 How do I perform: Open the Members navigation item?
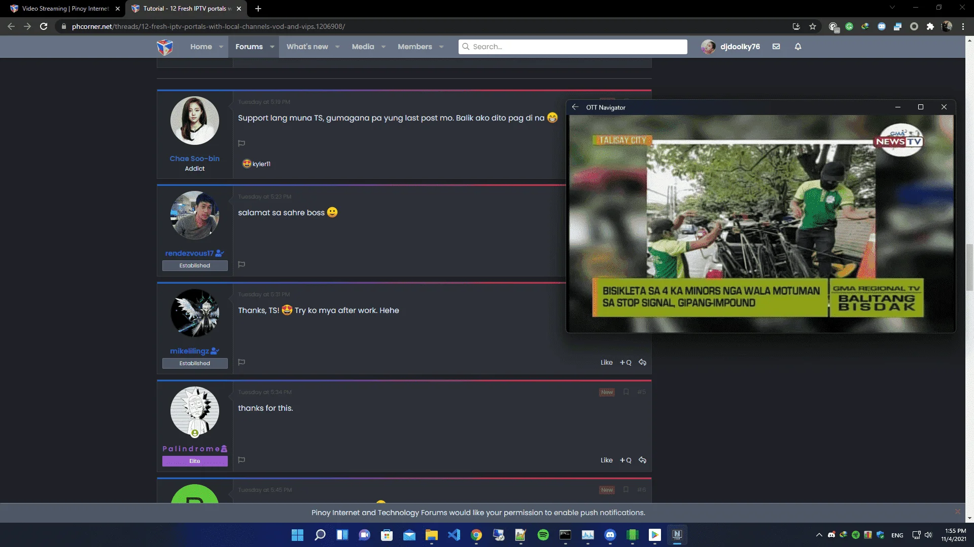click(415, 47)
